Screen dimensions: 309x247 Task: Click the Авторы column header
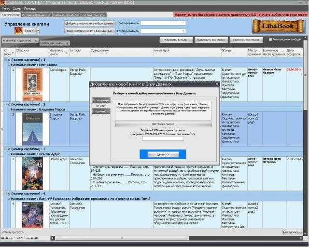[x=80, y=53]
